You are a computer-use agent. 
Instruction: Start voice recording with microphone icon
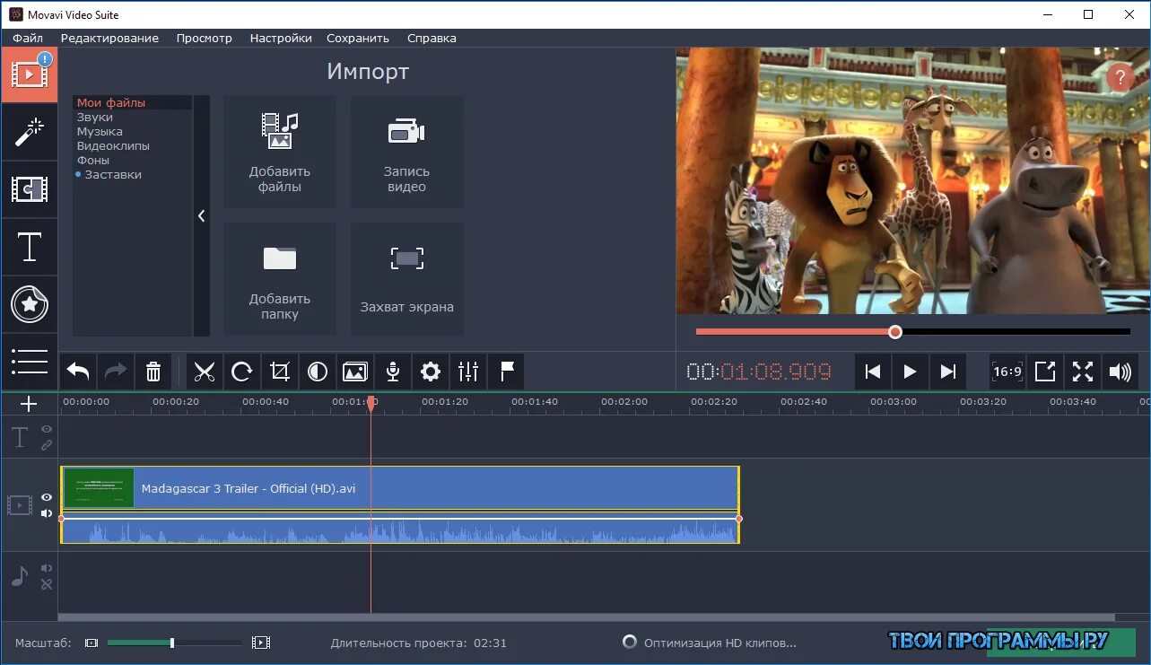point(393,372)
